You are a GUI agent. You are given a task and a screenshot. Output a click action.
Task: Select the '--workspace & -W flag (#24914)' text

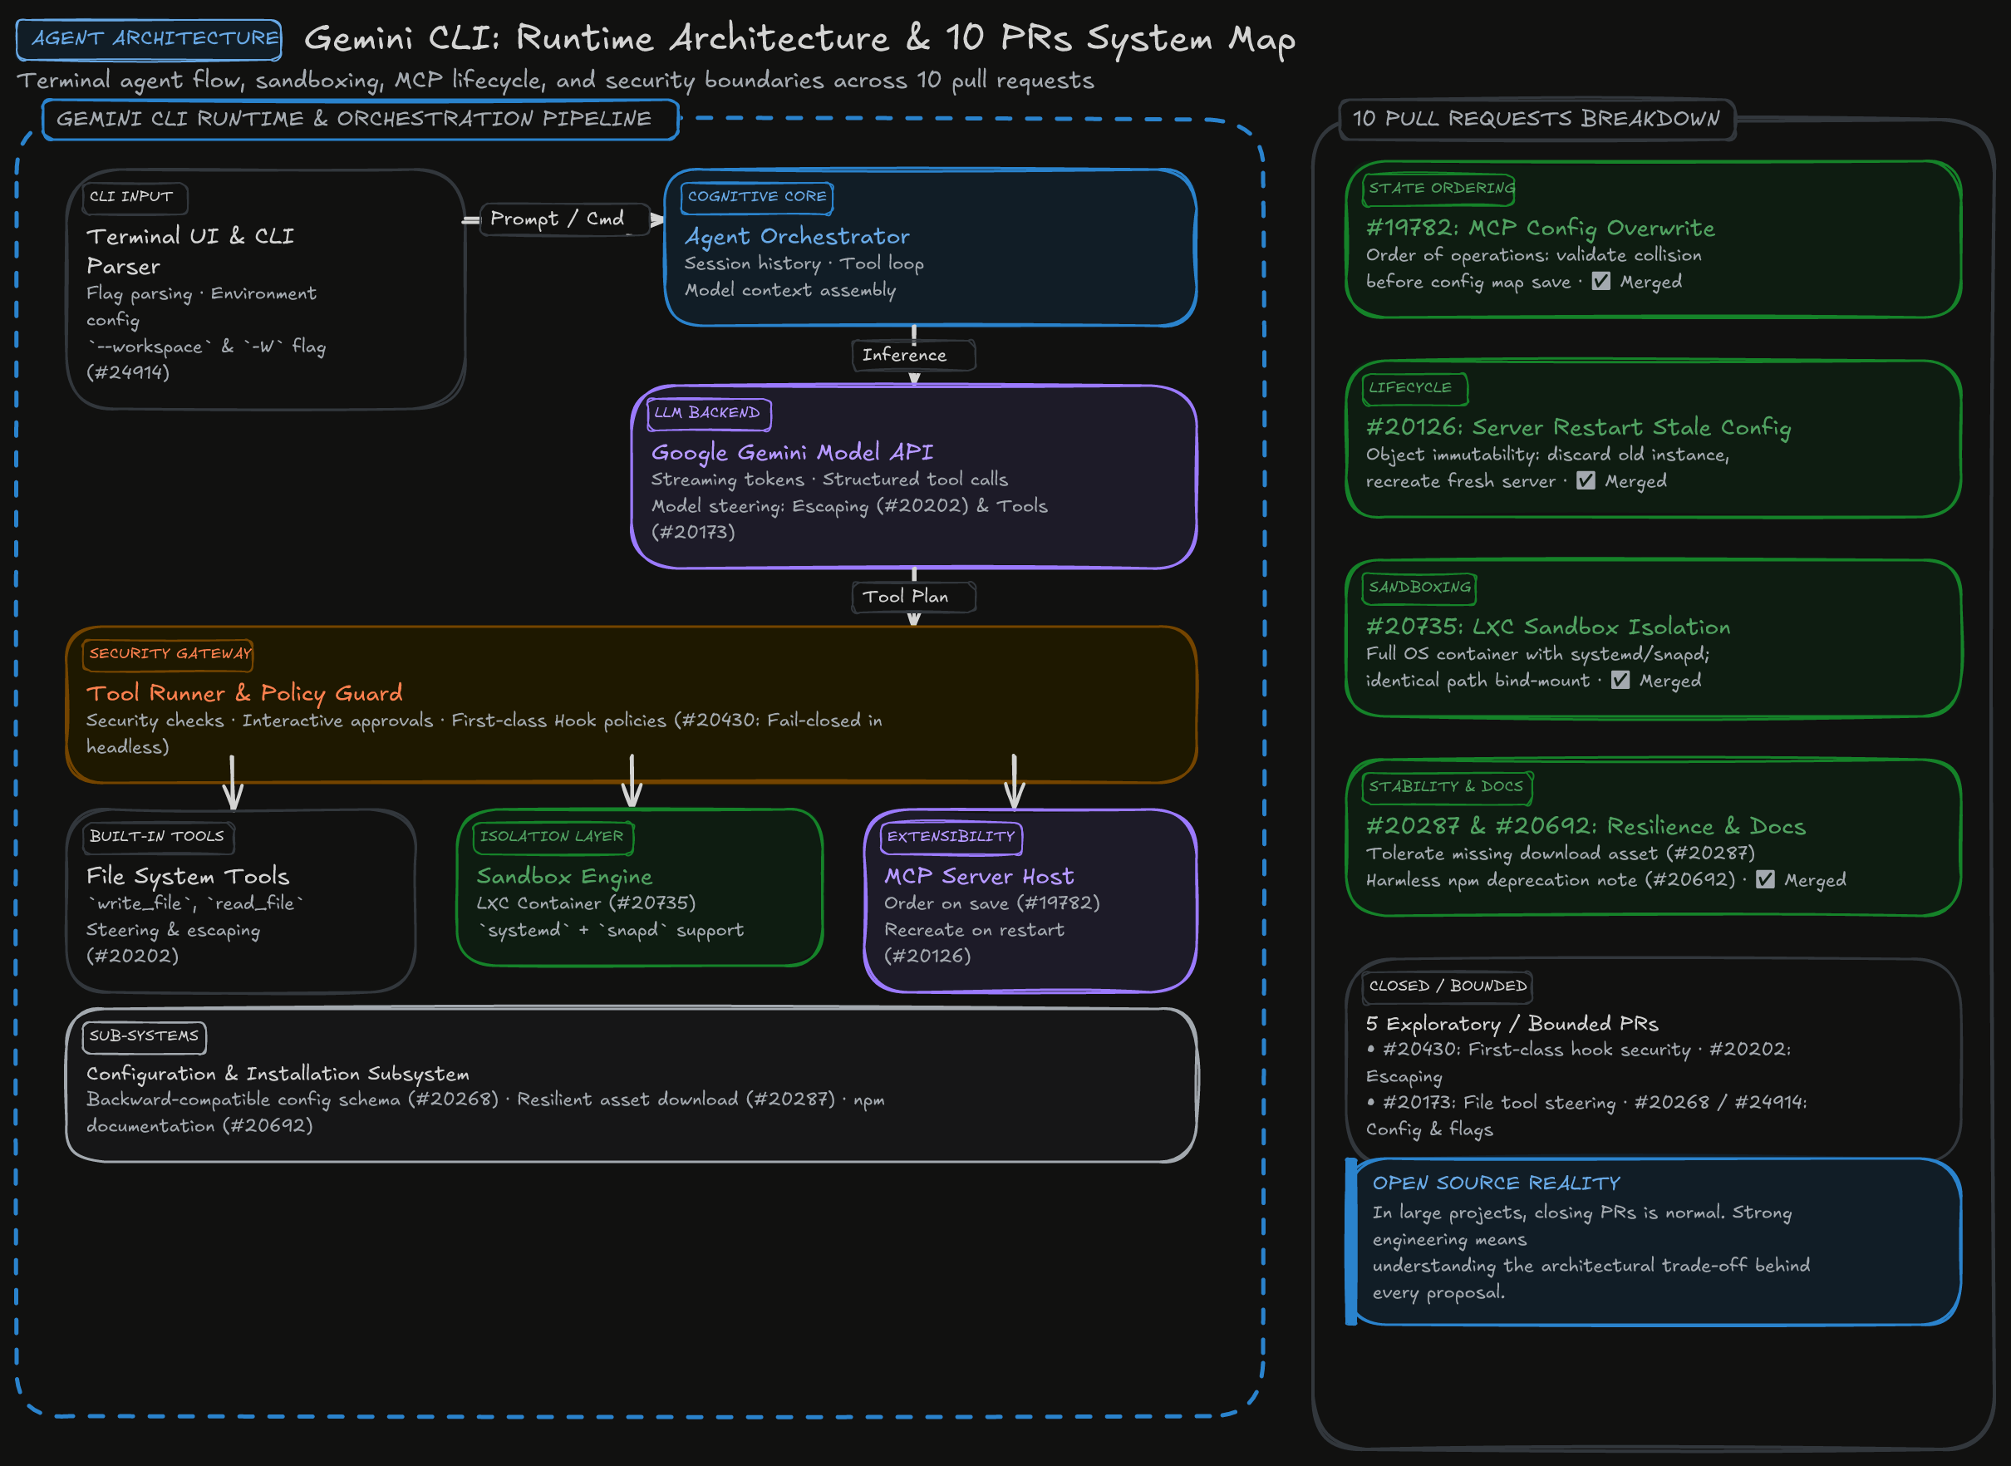coord(206,358)
